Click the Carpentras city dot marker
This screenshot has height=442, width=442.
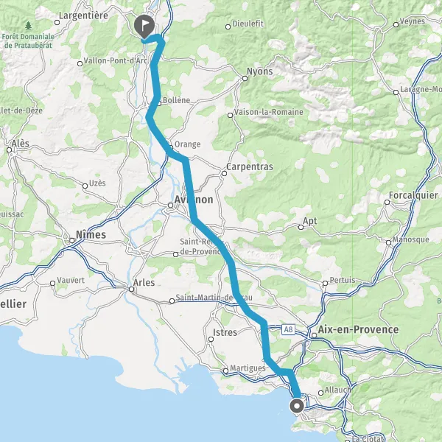tap(224, 173)
